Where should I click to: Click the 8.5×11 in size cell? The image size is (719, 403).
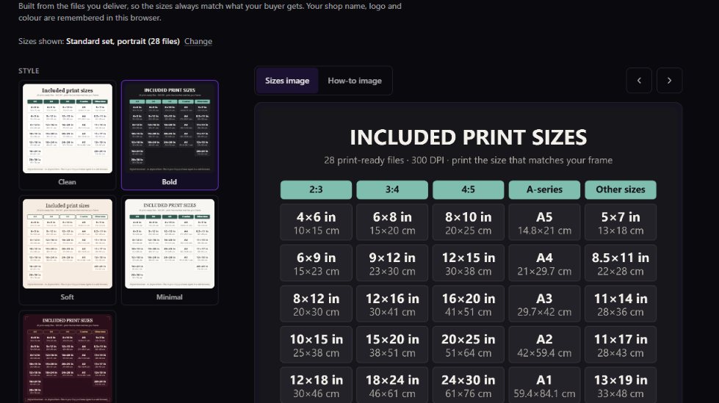coord(621,264)
